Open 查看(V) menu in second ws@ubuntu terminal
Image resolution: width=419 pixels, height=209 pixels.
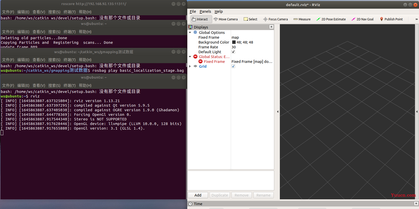point(39,32)
